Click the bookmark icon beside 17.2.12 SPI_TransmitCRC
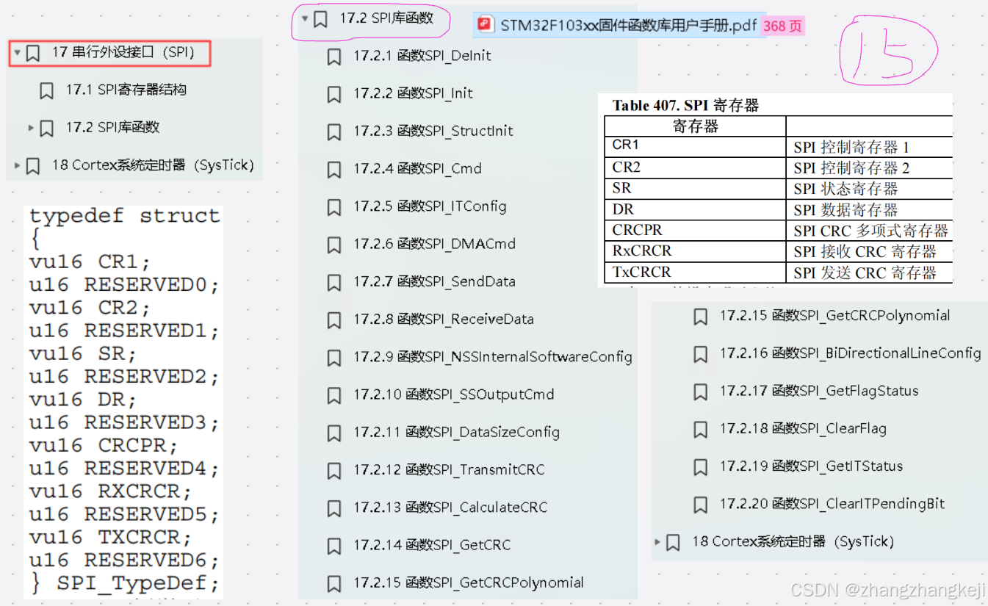This screenshot has height=606, width=988. click(x=334, y=471)
